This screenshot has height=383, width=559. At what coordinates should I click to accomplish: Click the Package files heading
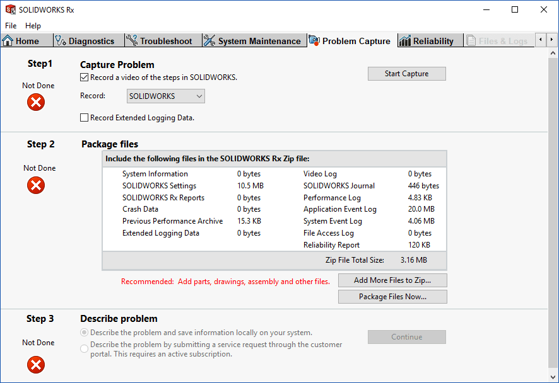point(110,144)
